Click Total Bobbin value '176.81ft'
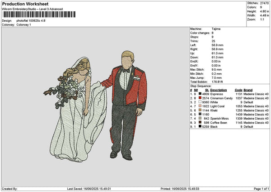271x192 pixels. click(x=217, y=82)
